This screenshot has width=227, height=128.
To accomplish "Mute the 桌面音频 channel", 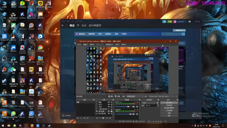I will (x=134, y=114).
